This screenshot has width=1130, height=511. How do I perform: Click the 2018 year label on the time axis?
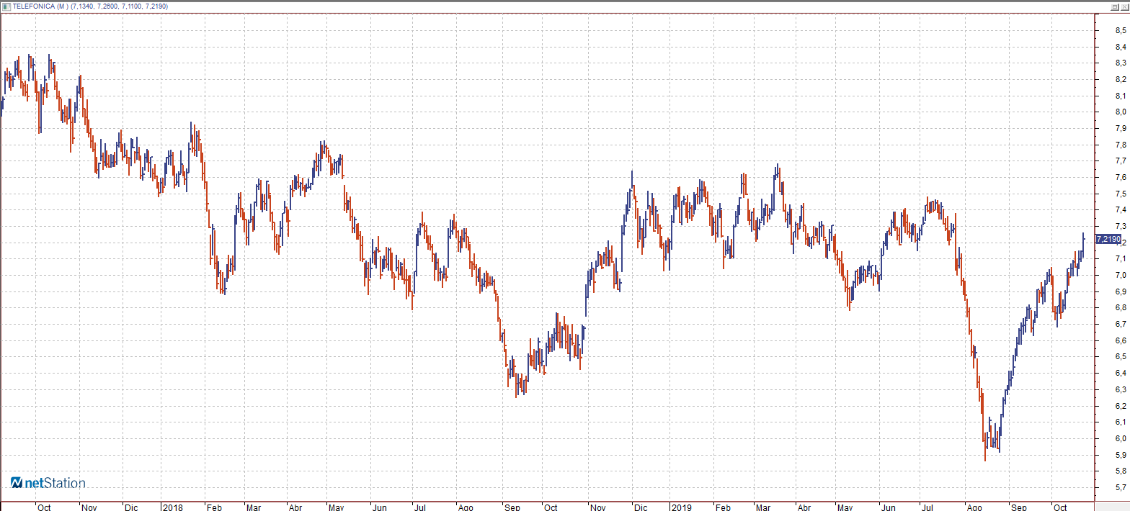click(x=173, y=507)
